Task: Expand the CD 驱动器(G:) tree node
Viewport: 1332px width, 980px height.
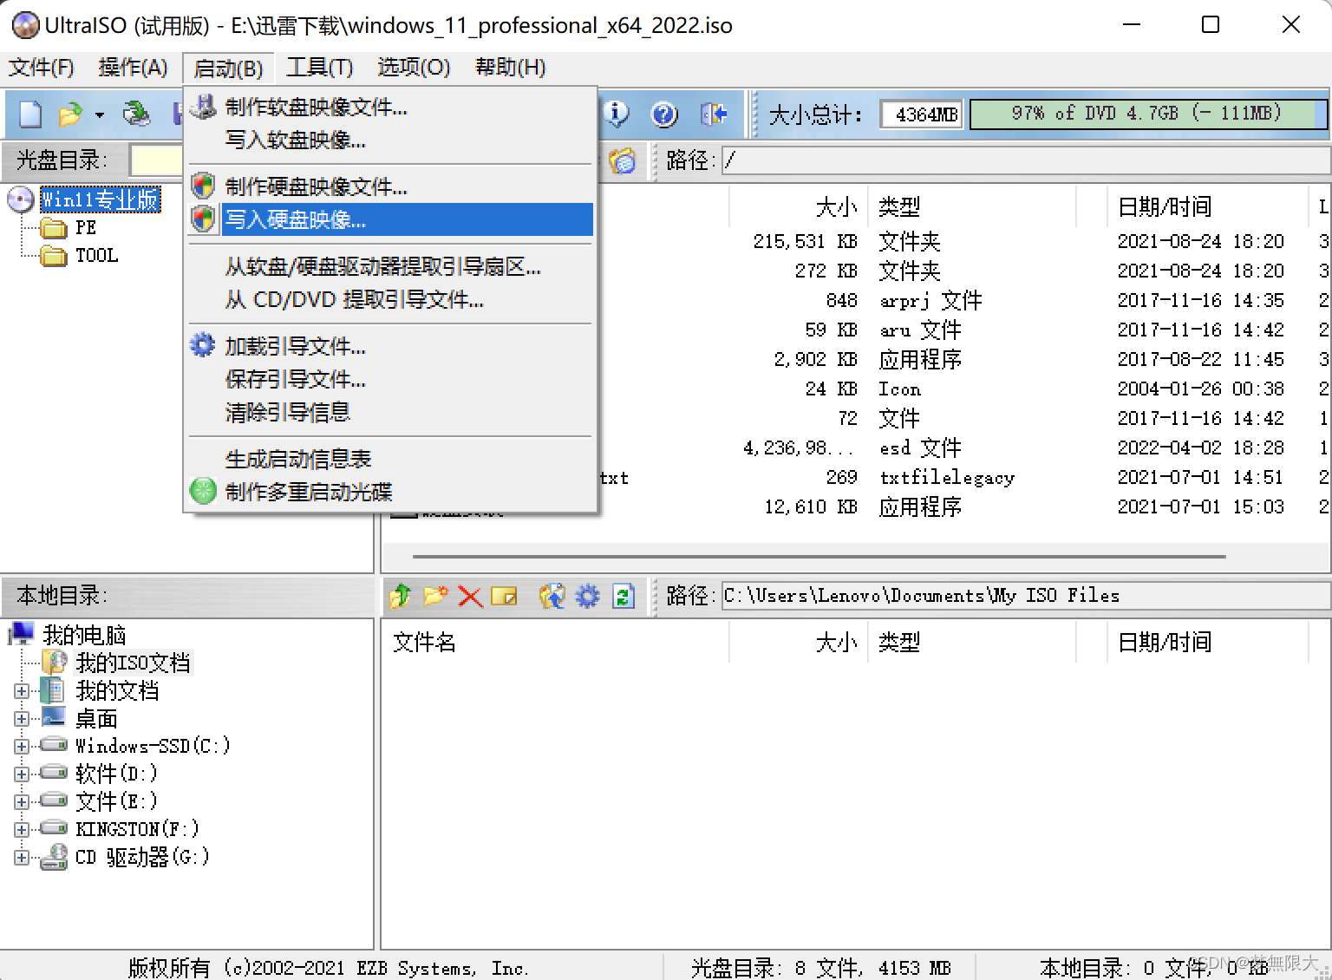Action: coord(22,858)
